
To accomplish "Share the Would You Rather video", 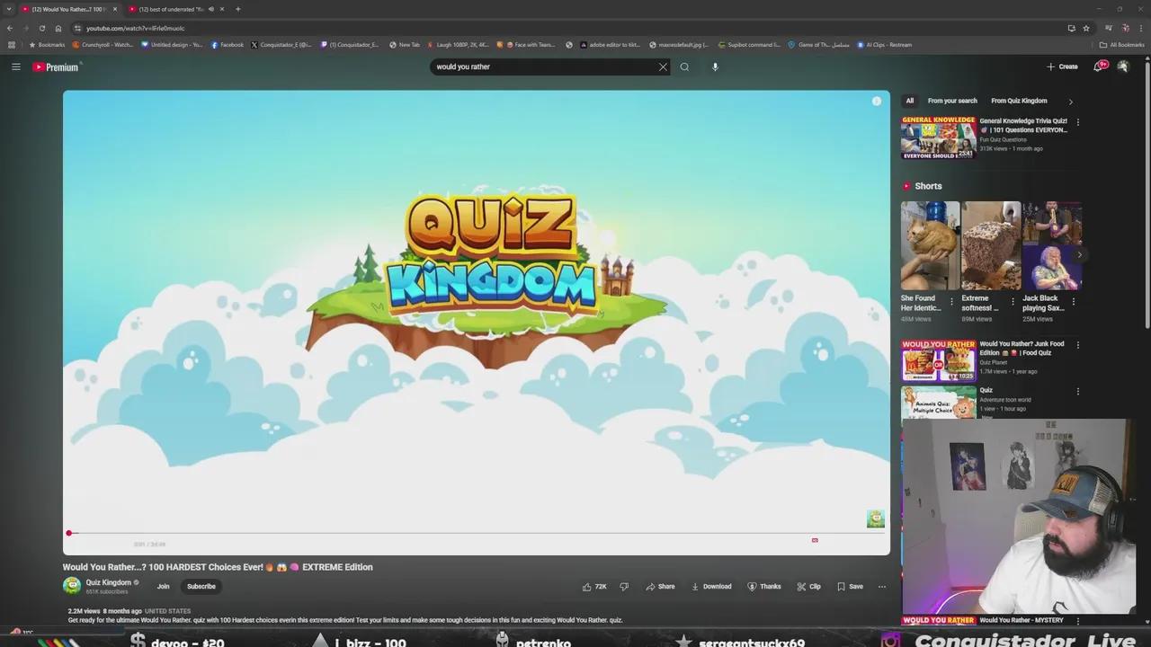I will pos(660,587).
